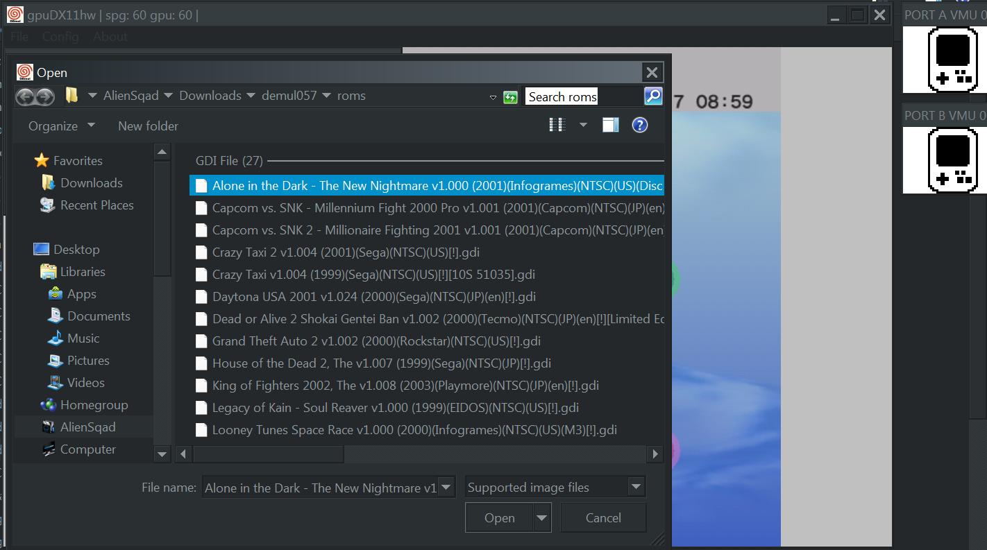This screenshot has height=550, width=987.
Task: Click the Music library icon
Action: tap(56, 338)
